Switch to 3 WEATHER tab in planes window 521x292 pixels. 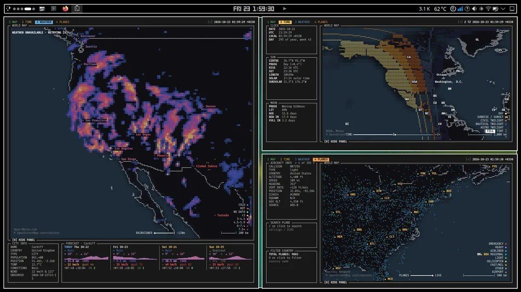click(x=302, y=159)
